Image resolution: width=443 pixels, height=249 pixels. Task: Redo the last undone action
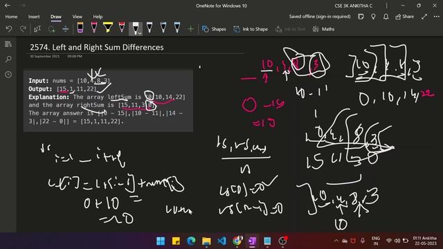23,29
